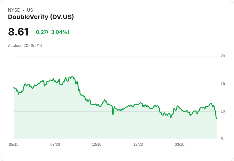
Task: Click the 8.61 current price
Action: coord(18,32)
